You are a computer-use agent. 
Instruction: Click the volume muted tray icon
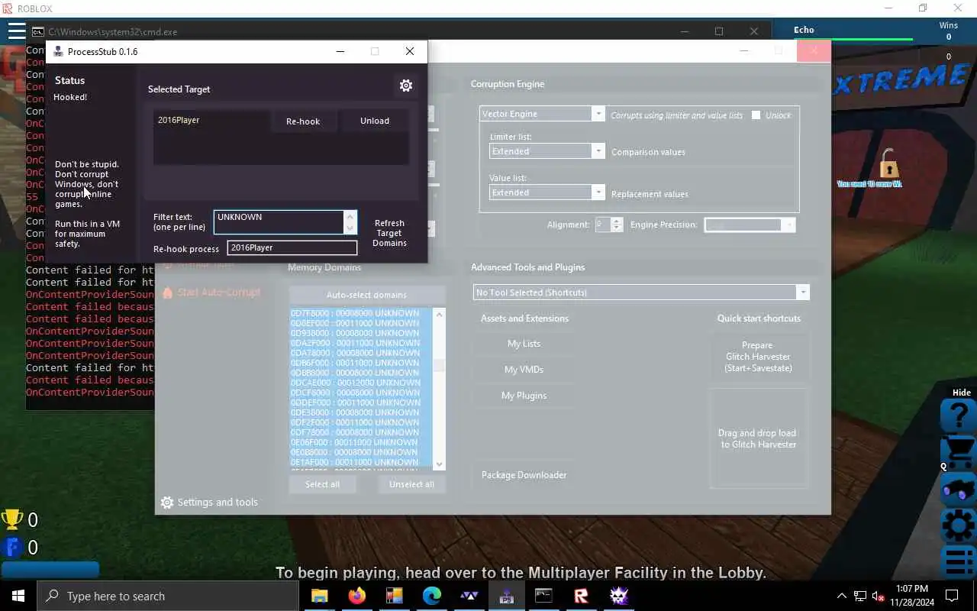click(879, 596)
